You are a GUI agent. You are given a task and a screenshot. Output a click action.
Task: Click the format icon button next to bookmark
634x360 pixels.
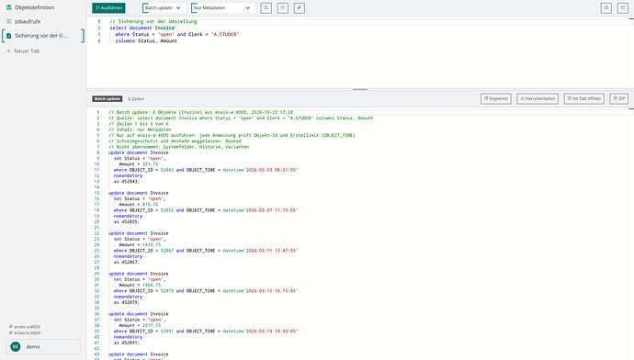[283, 7]
